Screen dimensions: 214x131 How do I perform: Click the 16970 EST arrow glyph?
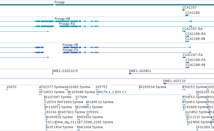click(x=7, y=90)
